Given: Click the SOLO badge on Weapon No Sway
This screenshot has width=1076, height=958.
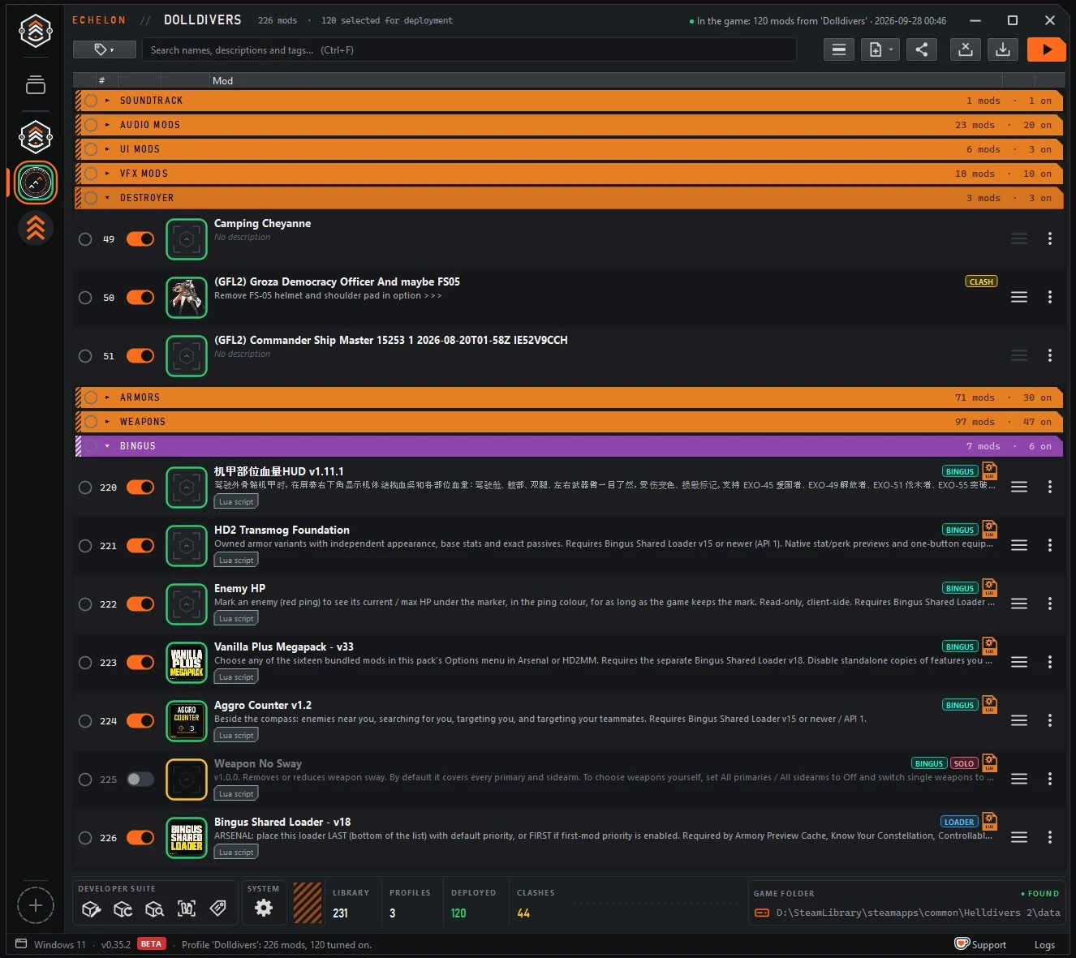Looking at the screenshot, I should (964, 763).
